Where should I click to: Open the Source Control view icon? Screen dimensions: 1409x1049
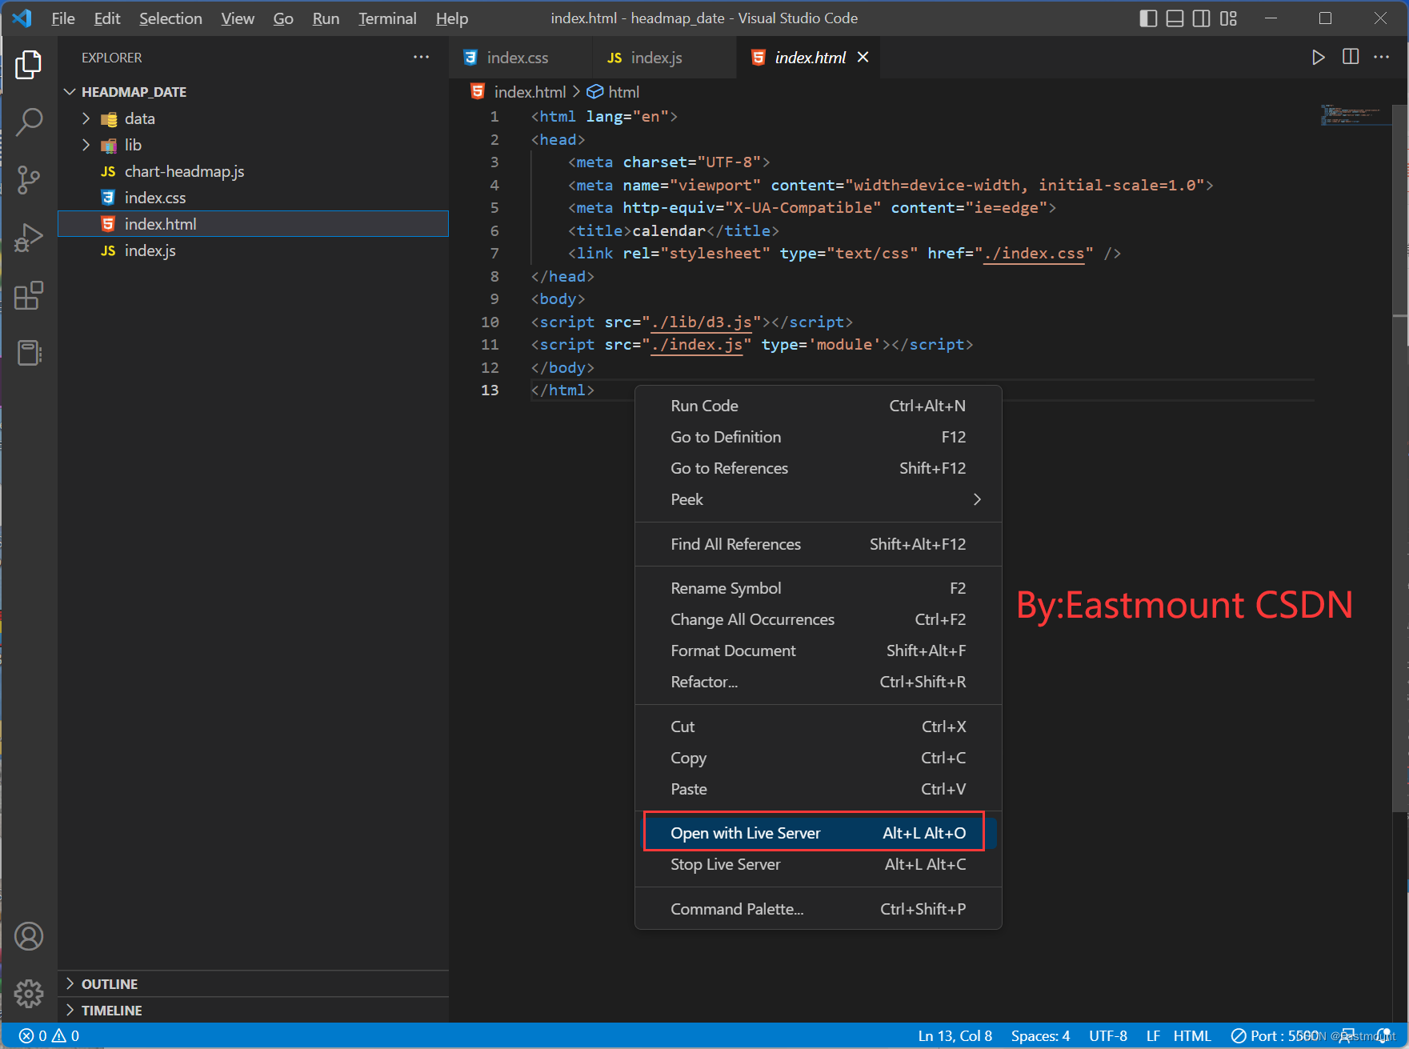click(x=29, y=180)
